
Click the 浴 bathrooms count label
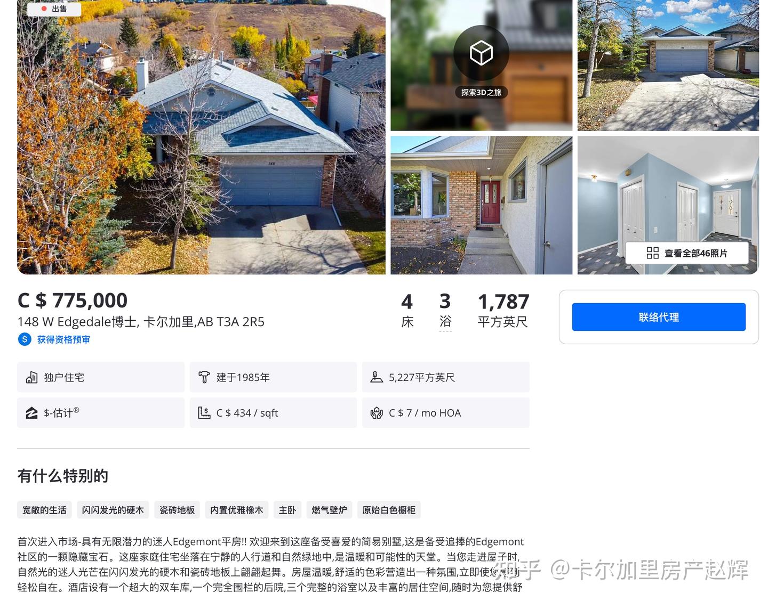pyautogui.click(x=445, y=322)
